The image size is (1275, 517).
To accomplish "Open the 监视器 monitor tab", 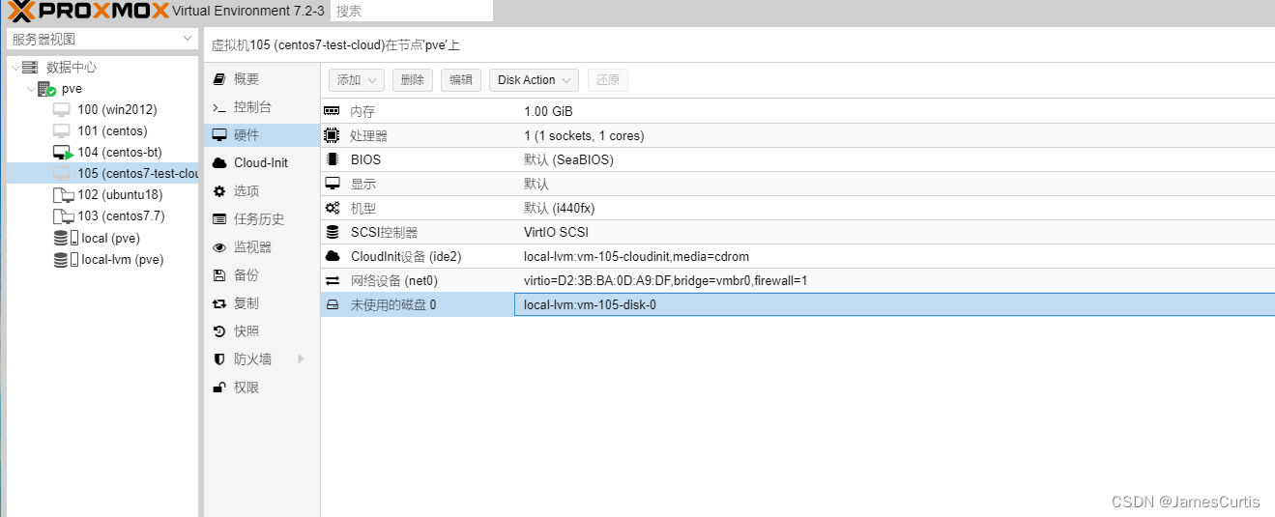I will click(262, 246).
